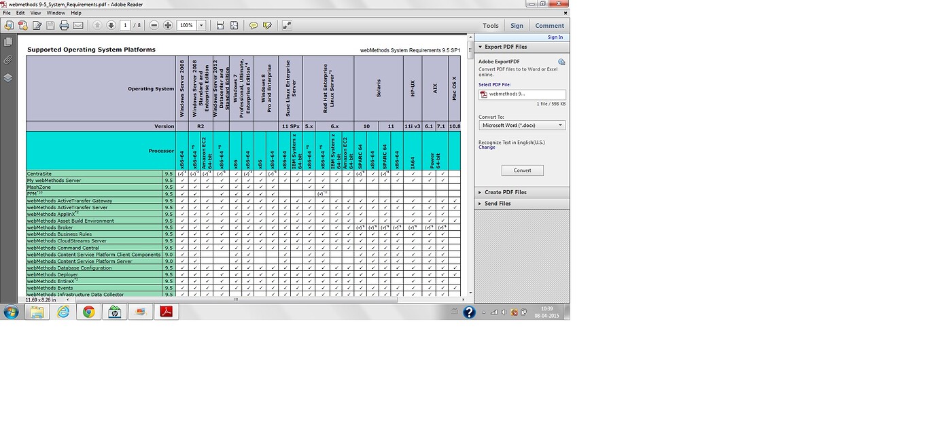Click the Fit One Full Page icon
Viewport: 938px width, 440px height.
[x=234, y=25]
